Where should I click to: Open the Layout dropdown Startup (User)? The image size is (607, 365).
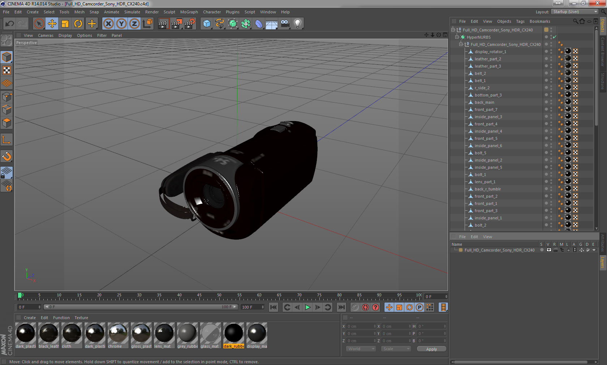575,12
